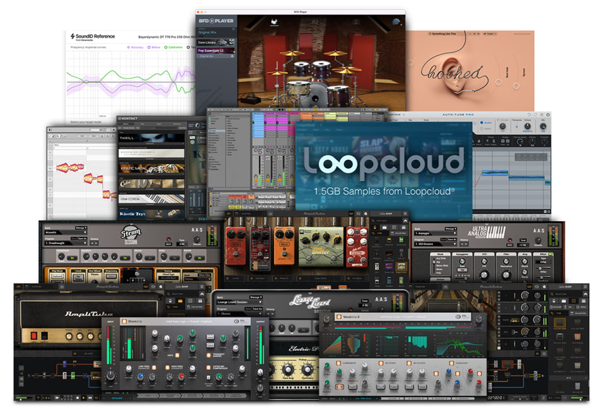
Task: Enable the Accuracy curve in SoundID Reference
Action: (135, 47)
